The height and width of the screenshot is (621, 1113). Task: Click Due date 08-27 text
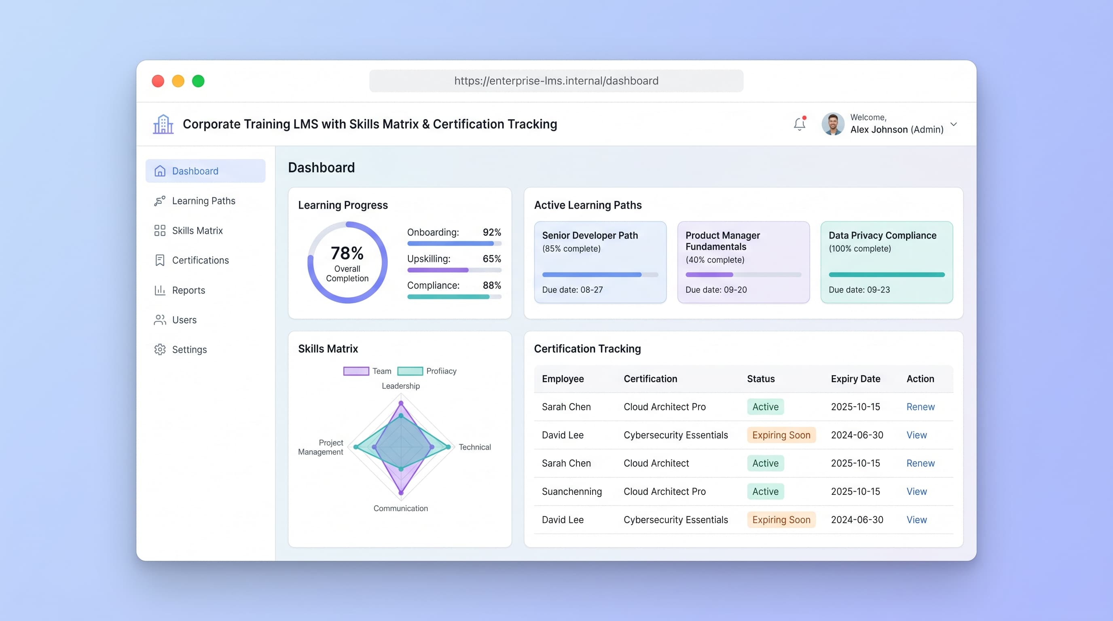(x=572, y=290)
